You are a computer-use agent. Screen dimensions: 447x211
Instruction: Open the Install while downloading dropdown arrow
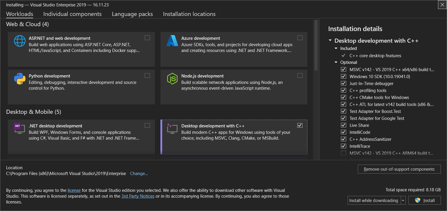(403, 201)
